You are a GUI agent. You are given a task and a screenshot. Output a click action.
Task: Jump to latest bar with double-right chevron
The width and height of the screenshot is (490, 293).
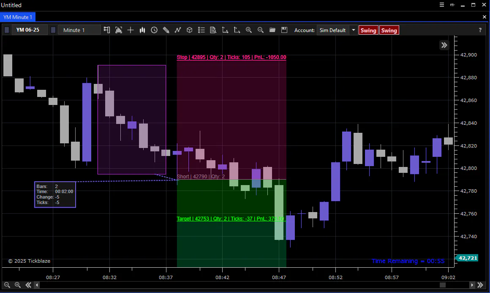pos(480,285)
